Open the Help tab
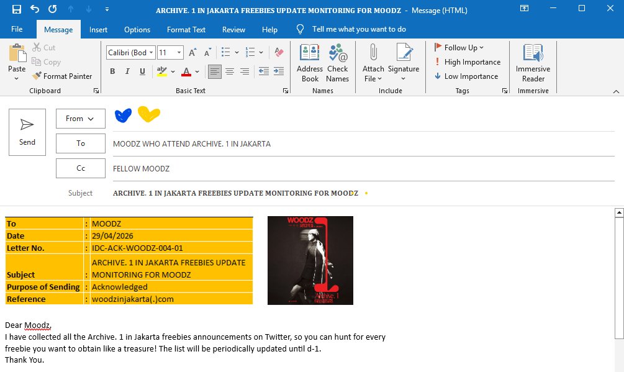Viewport: 624px width, 372px height. tap(269, 29)
